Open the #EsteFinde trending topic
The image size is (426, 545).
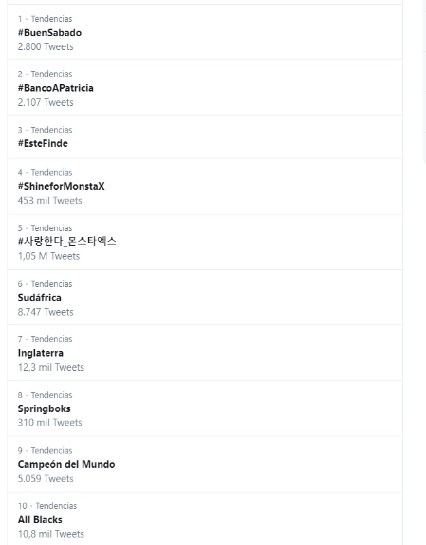tap(42, 143)
